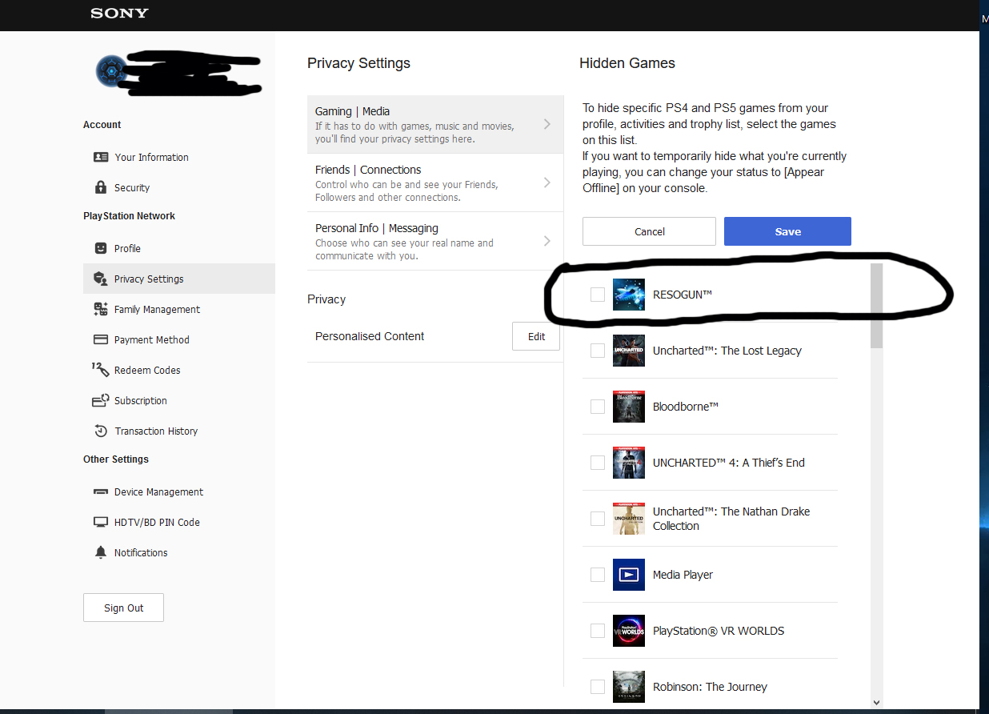Click the Media Player app icon
989x714 pixels.
(629, 575)
